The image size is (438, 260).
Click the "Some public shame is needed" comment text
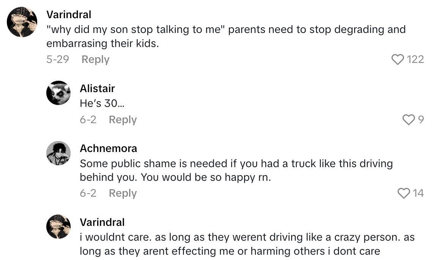236,171
